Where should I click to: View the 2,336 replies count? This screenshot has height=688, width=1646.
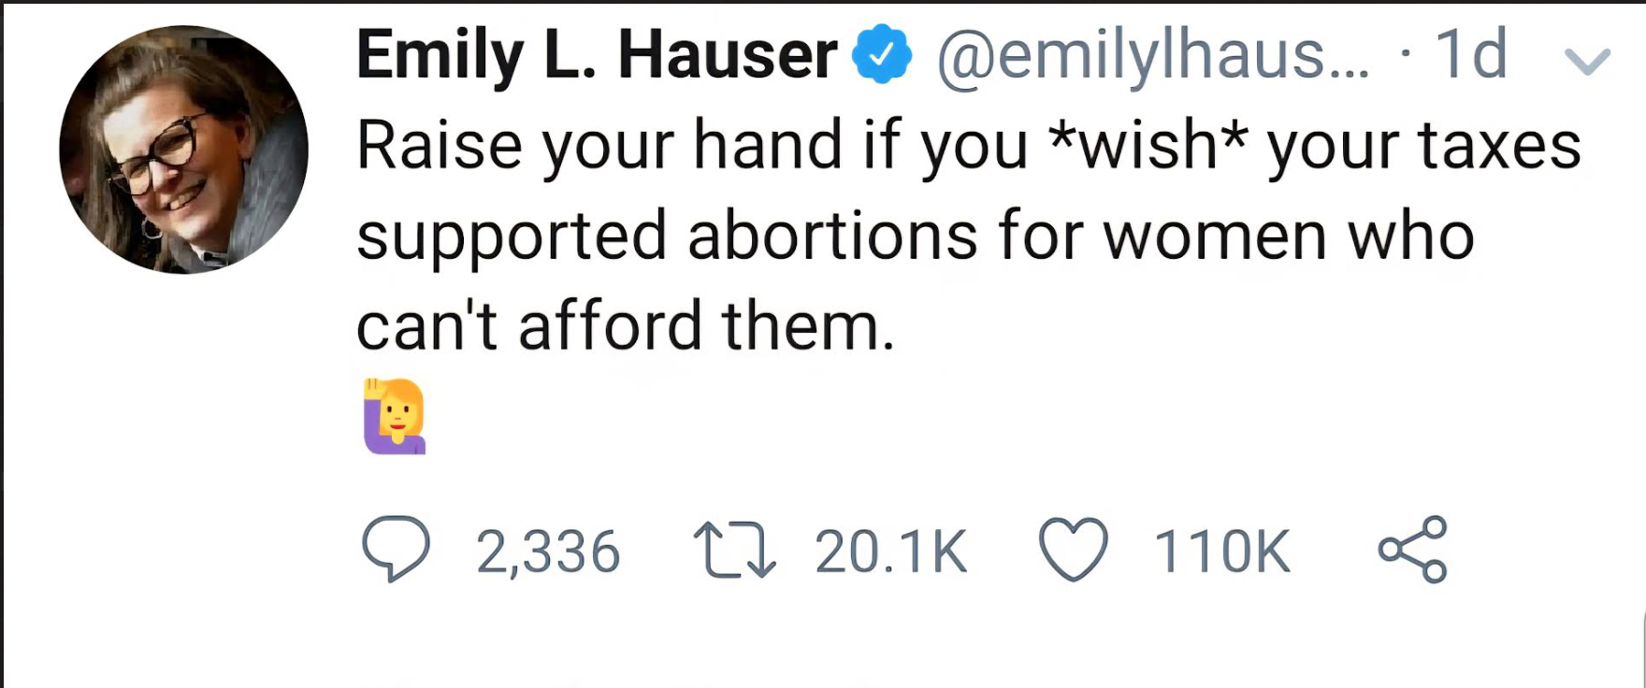(548, 552)
